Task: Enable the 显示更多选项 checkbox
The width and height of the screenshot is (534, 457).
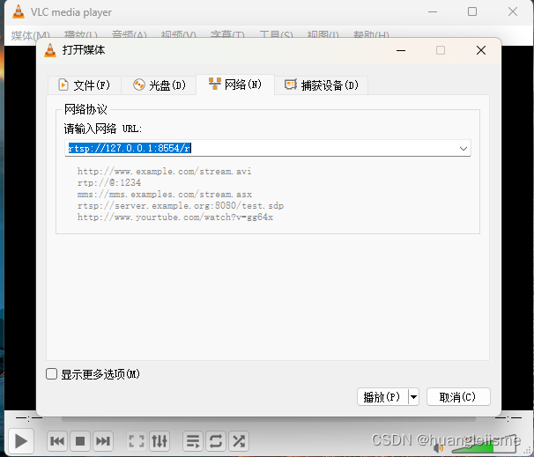Action: (51, 374)
